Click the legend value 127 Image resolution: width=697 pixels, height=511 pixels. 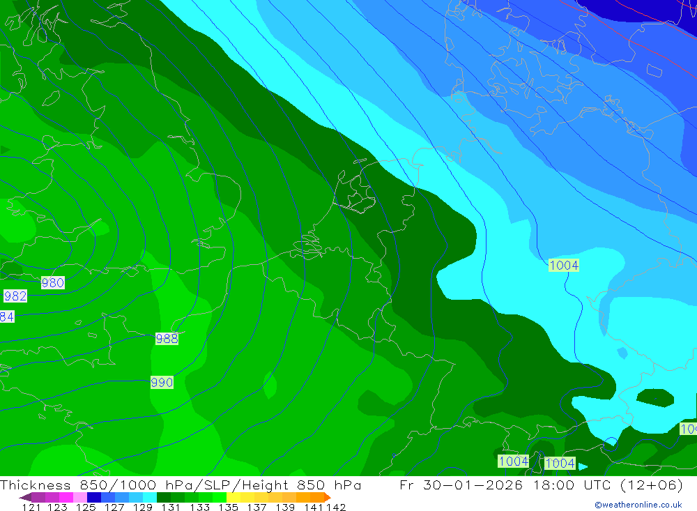pyautogui.click(x=114, y=507)
